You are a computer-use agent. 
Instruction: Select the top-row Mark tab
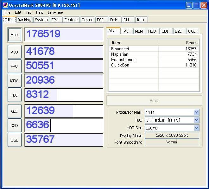(x=9, y=19)
